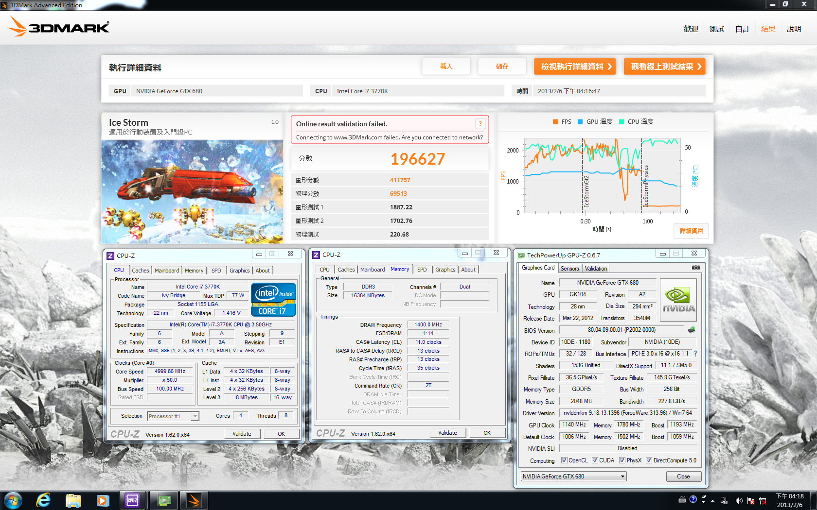Image resolution: width=817 pixels, height=510 pixels.
Task: Click the BIOS save chip icon in GPU-Z
Action: tap(692, 330)
